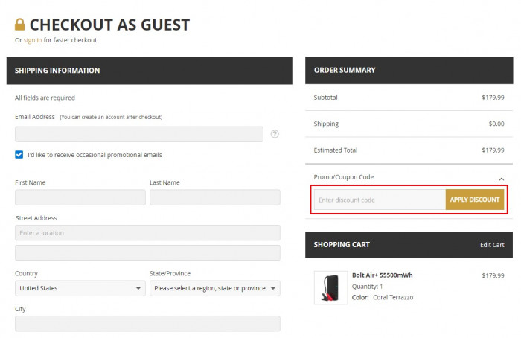This screenshot has width=521, height=338.
Task: Focus the Street Address location field
Action: coord(147,232)
